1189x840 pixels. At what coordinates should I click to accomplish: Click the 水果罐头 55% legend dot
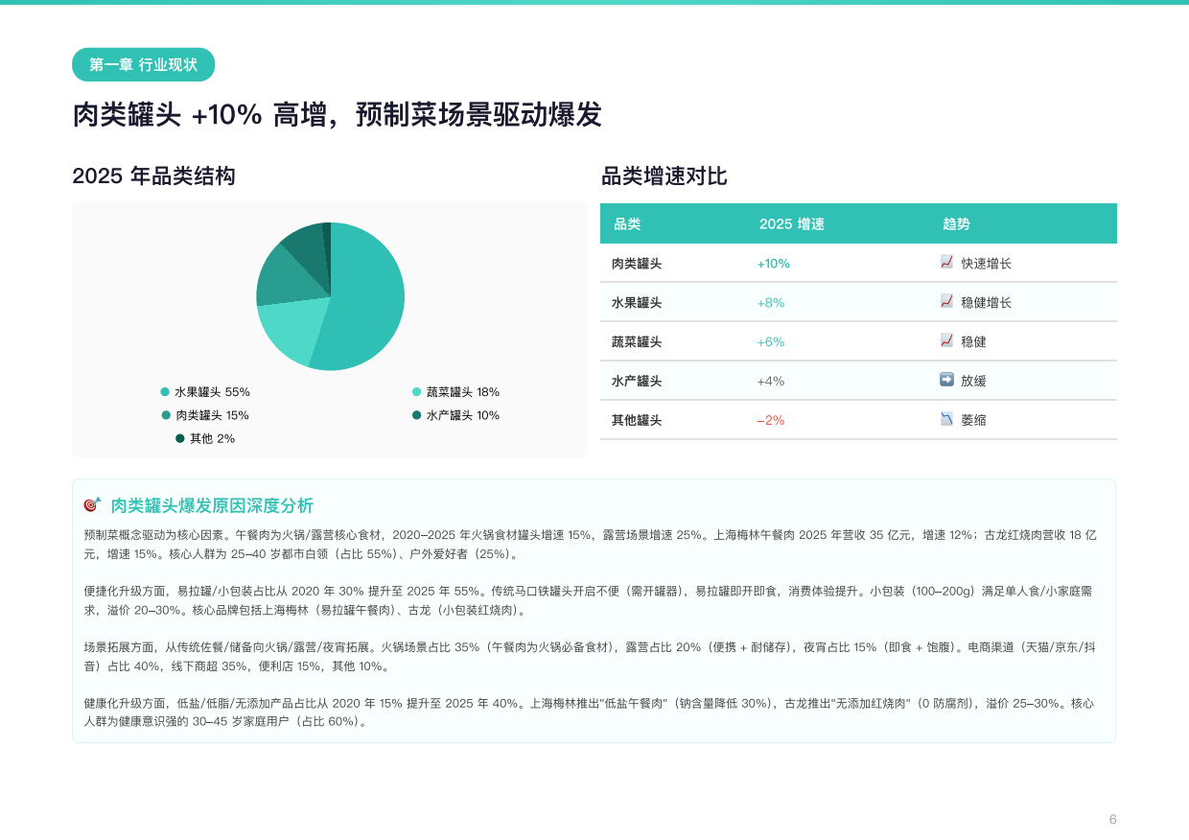[165, 392]
